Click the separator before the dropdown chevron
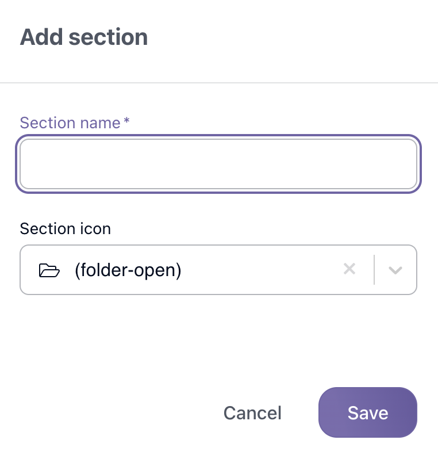 (374, 270)
